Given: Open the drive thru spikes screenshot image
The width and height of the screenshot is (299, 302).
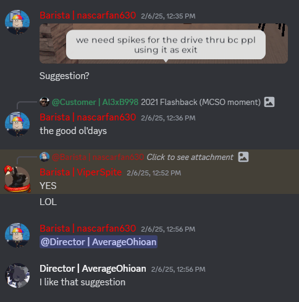Looking at the screenshot, I should pos(164,43).
